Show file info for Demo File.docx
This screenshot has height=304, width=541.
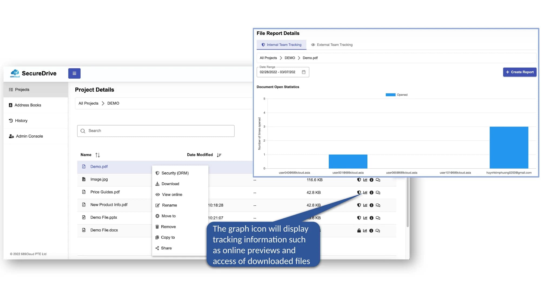point(371,230)
